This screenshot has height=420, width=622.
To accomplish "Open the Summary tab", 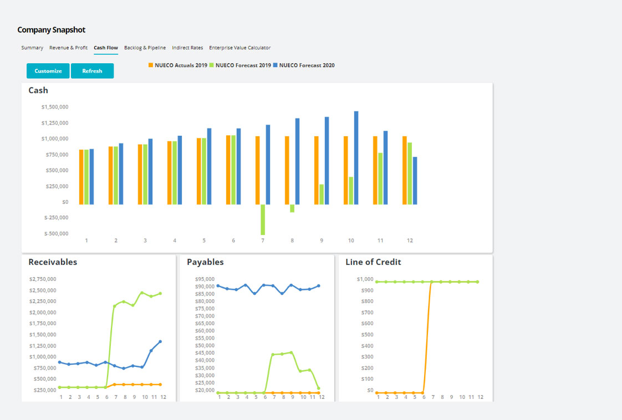I will pos(32,48).
